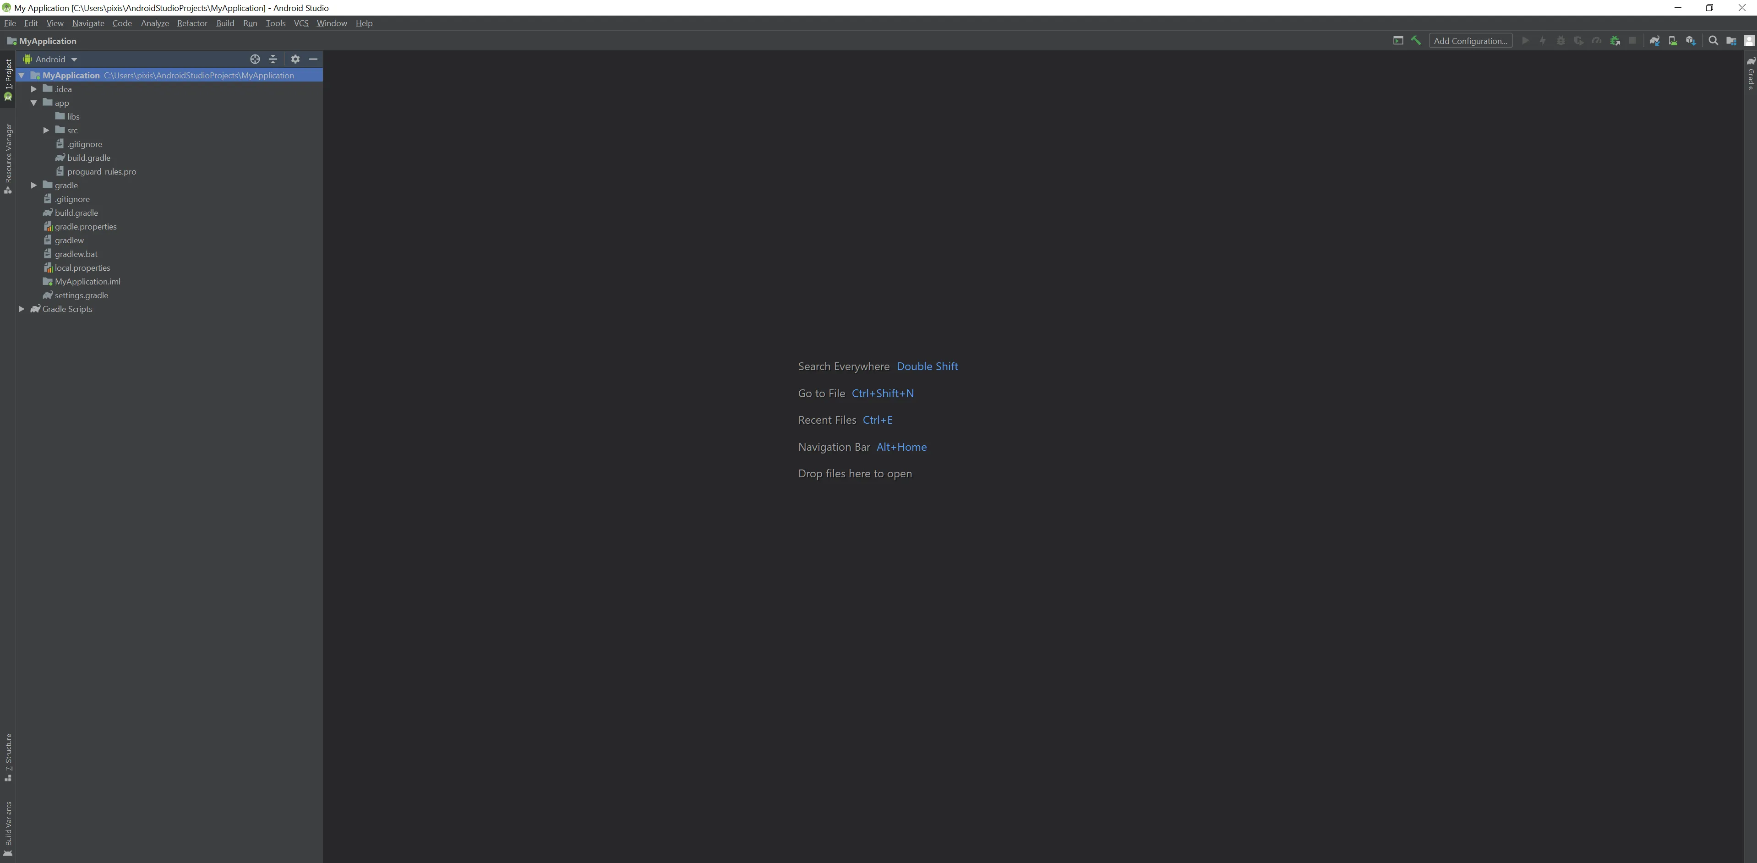This screenshot has width=1757, height=863.
Task: Click the green hammer Make Project icon
Action: pos(1416,41)
